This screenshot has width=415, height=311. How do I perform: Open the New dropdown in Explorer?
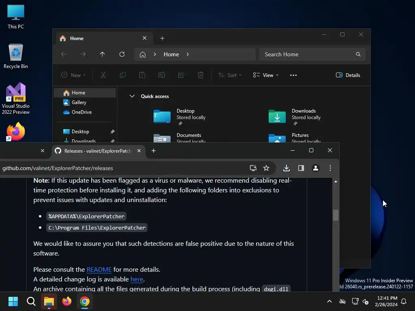pos(73,75)
